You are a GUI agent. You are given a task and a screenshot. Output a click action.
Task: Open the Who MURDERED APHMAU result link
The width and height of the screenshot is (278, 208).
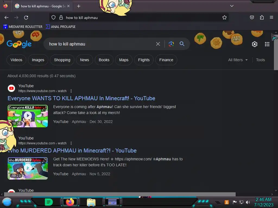coord(72,151)
